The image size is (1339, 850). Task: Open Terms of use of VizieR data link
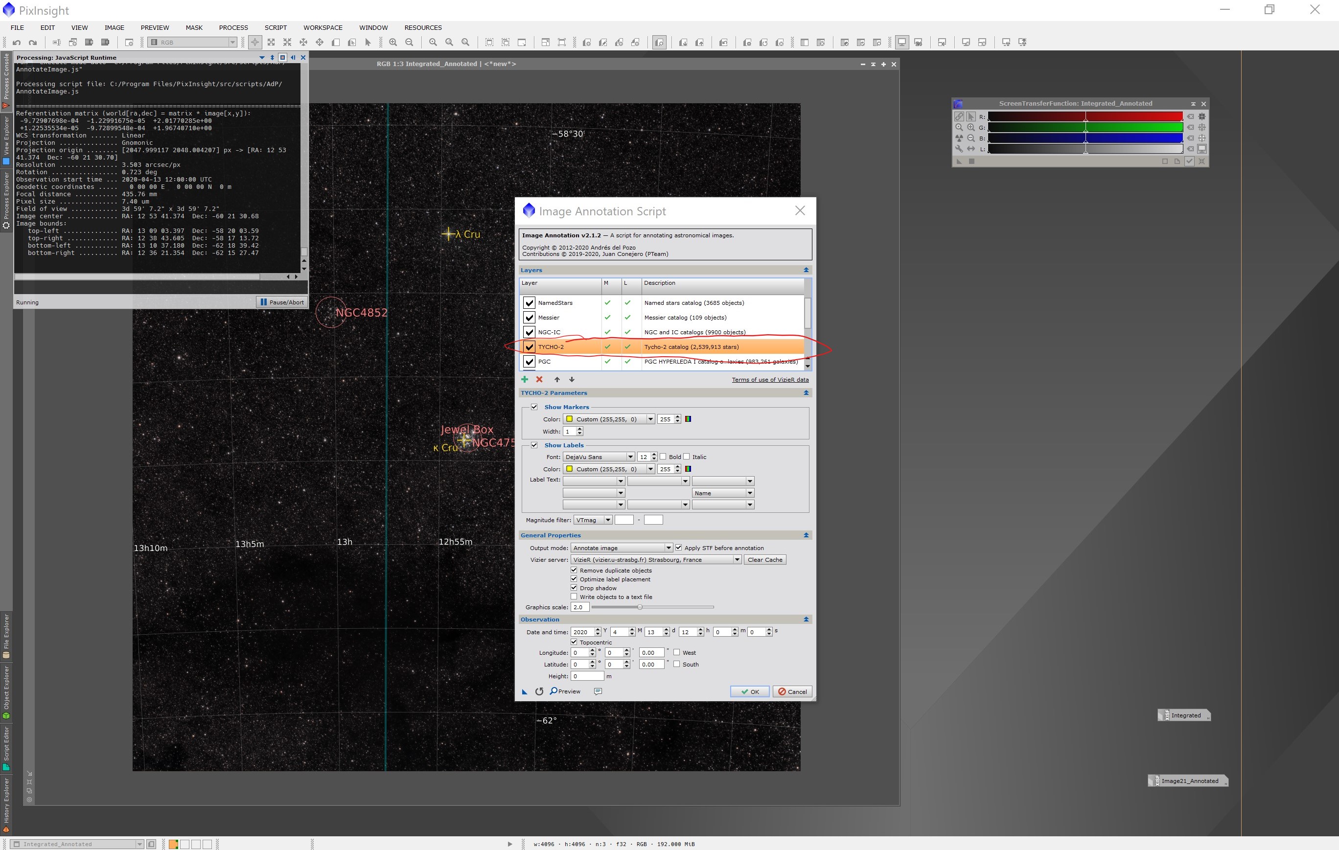770,380
